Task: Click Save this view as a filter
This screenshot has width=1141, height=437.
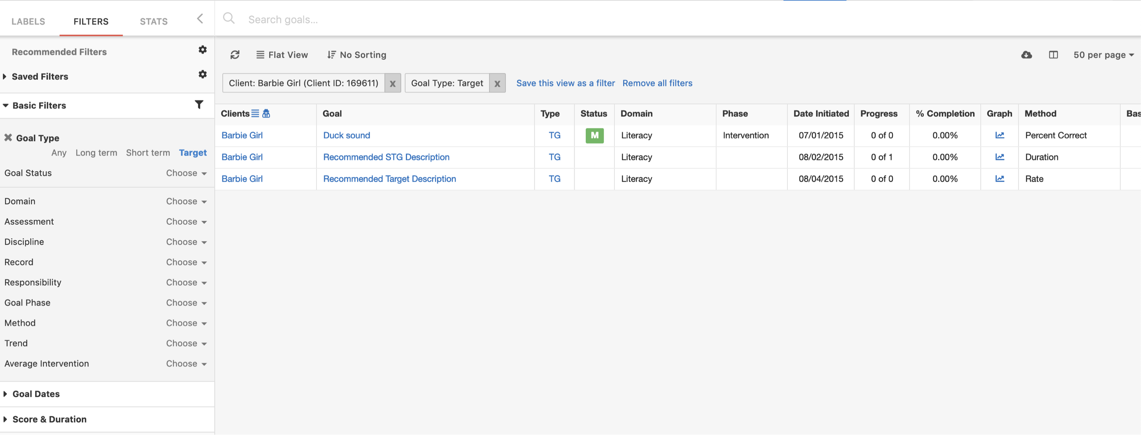Action: [565, 83]
